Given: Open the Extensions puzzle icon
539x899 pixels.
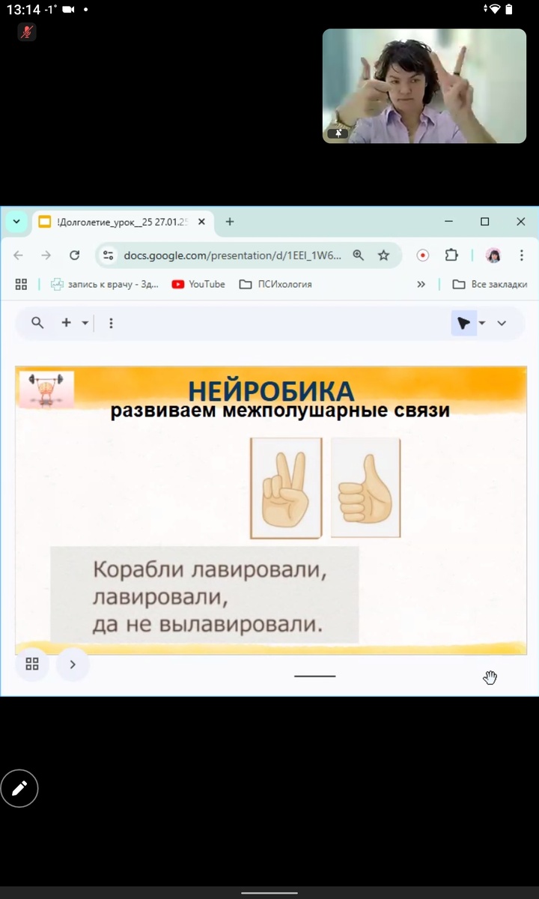Looking at the screenshot, I should (x=451, y=255).
